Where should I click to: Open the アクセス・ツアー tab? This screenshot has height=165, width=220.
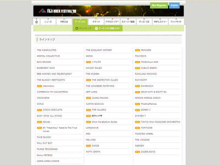coord(112,22)
